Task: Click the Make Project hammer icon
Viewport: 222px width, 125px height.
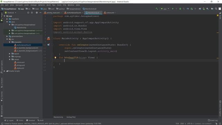Action: click(x=156, y=9)
